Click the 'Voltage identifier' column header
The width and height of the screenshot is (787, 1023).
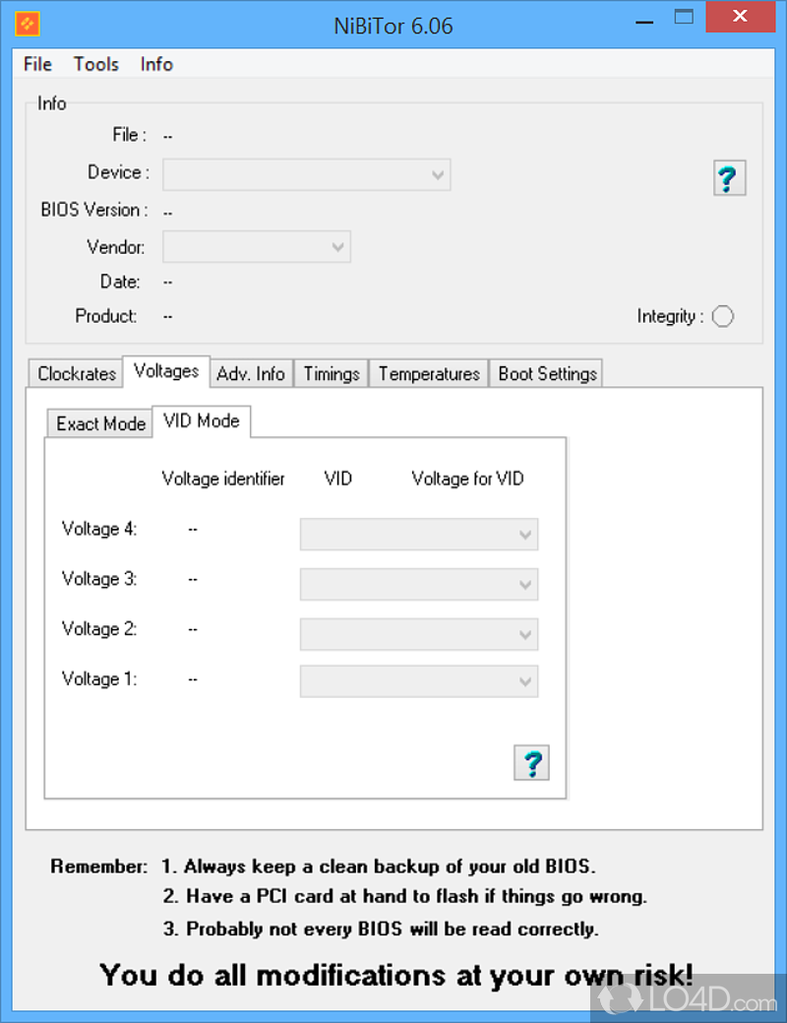click(x=223, y=479)
